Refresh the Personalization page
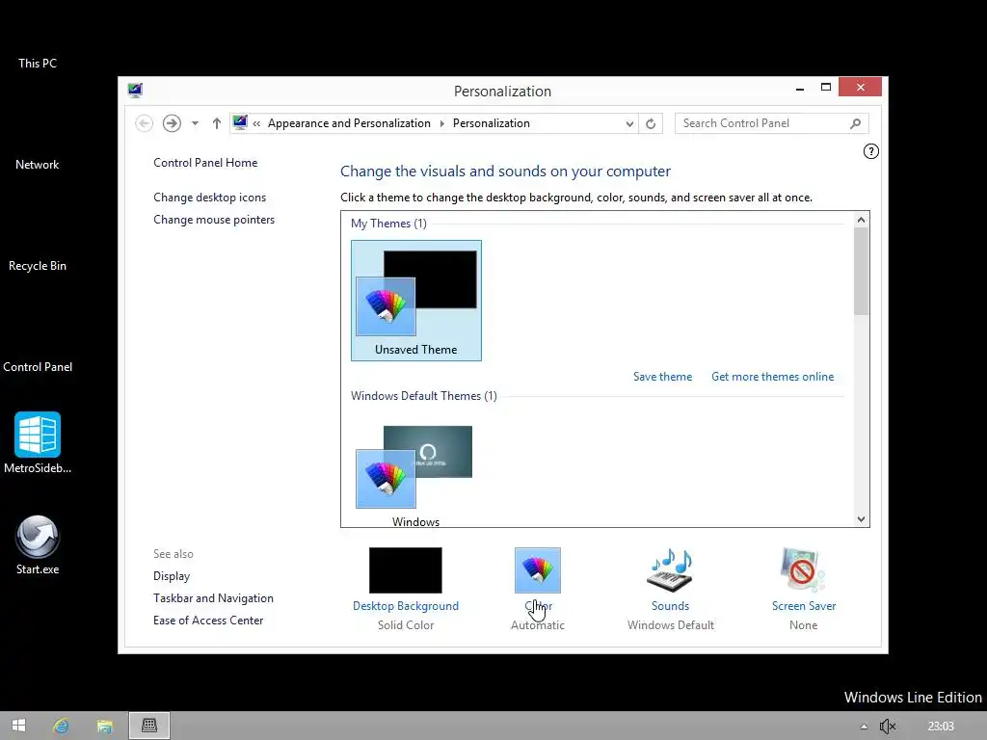987x740 pixels. [651, 124]
